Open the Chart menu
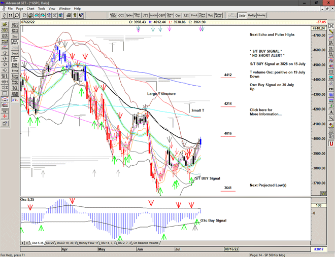This screenshot has width=335, height=257. 30,9
